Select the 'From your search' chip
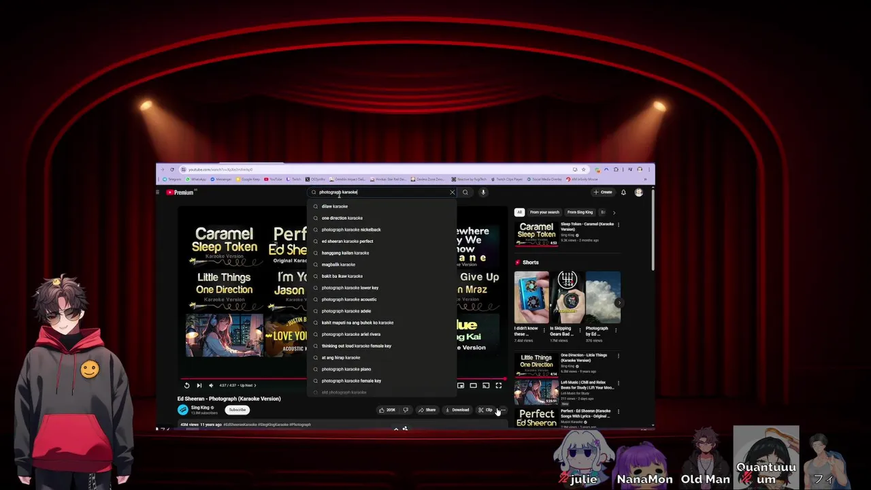871x490 pixels. click(x=544, y=212)
